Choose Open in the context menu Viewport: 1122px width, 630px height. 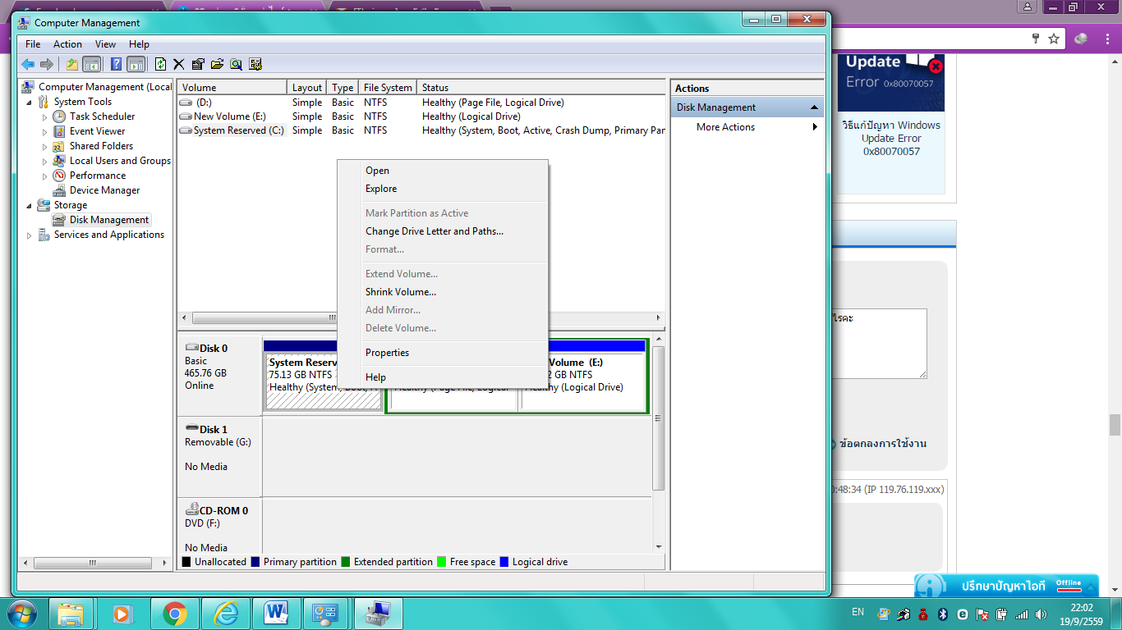443,171
